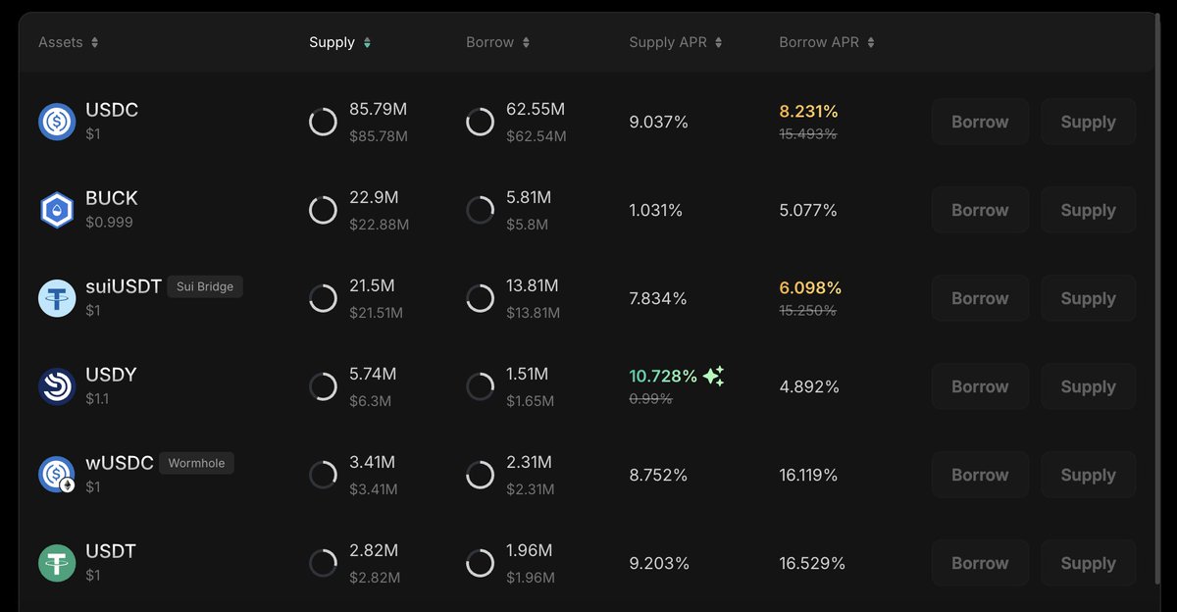Sort table by Borrow column
This screenshot has height=612, width=1177.
[498, 42]
